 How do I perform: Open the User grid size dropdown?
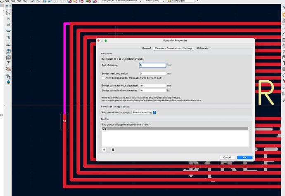click(x=121, y=1)
